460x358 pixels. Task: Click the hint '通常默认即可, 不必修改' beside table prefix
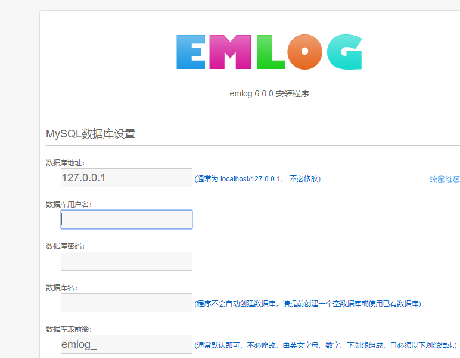(x=326, y=346)
